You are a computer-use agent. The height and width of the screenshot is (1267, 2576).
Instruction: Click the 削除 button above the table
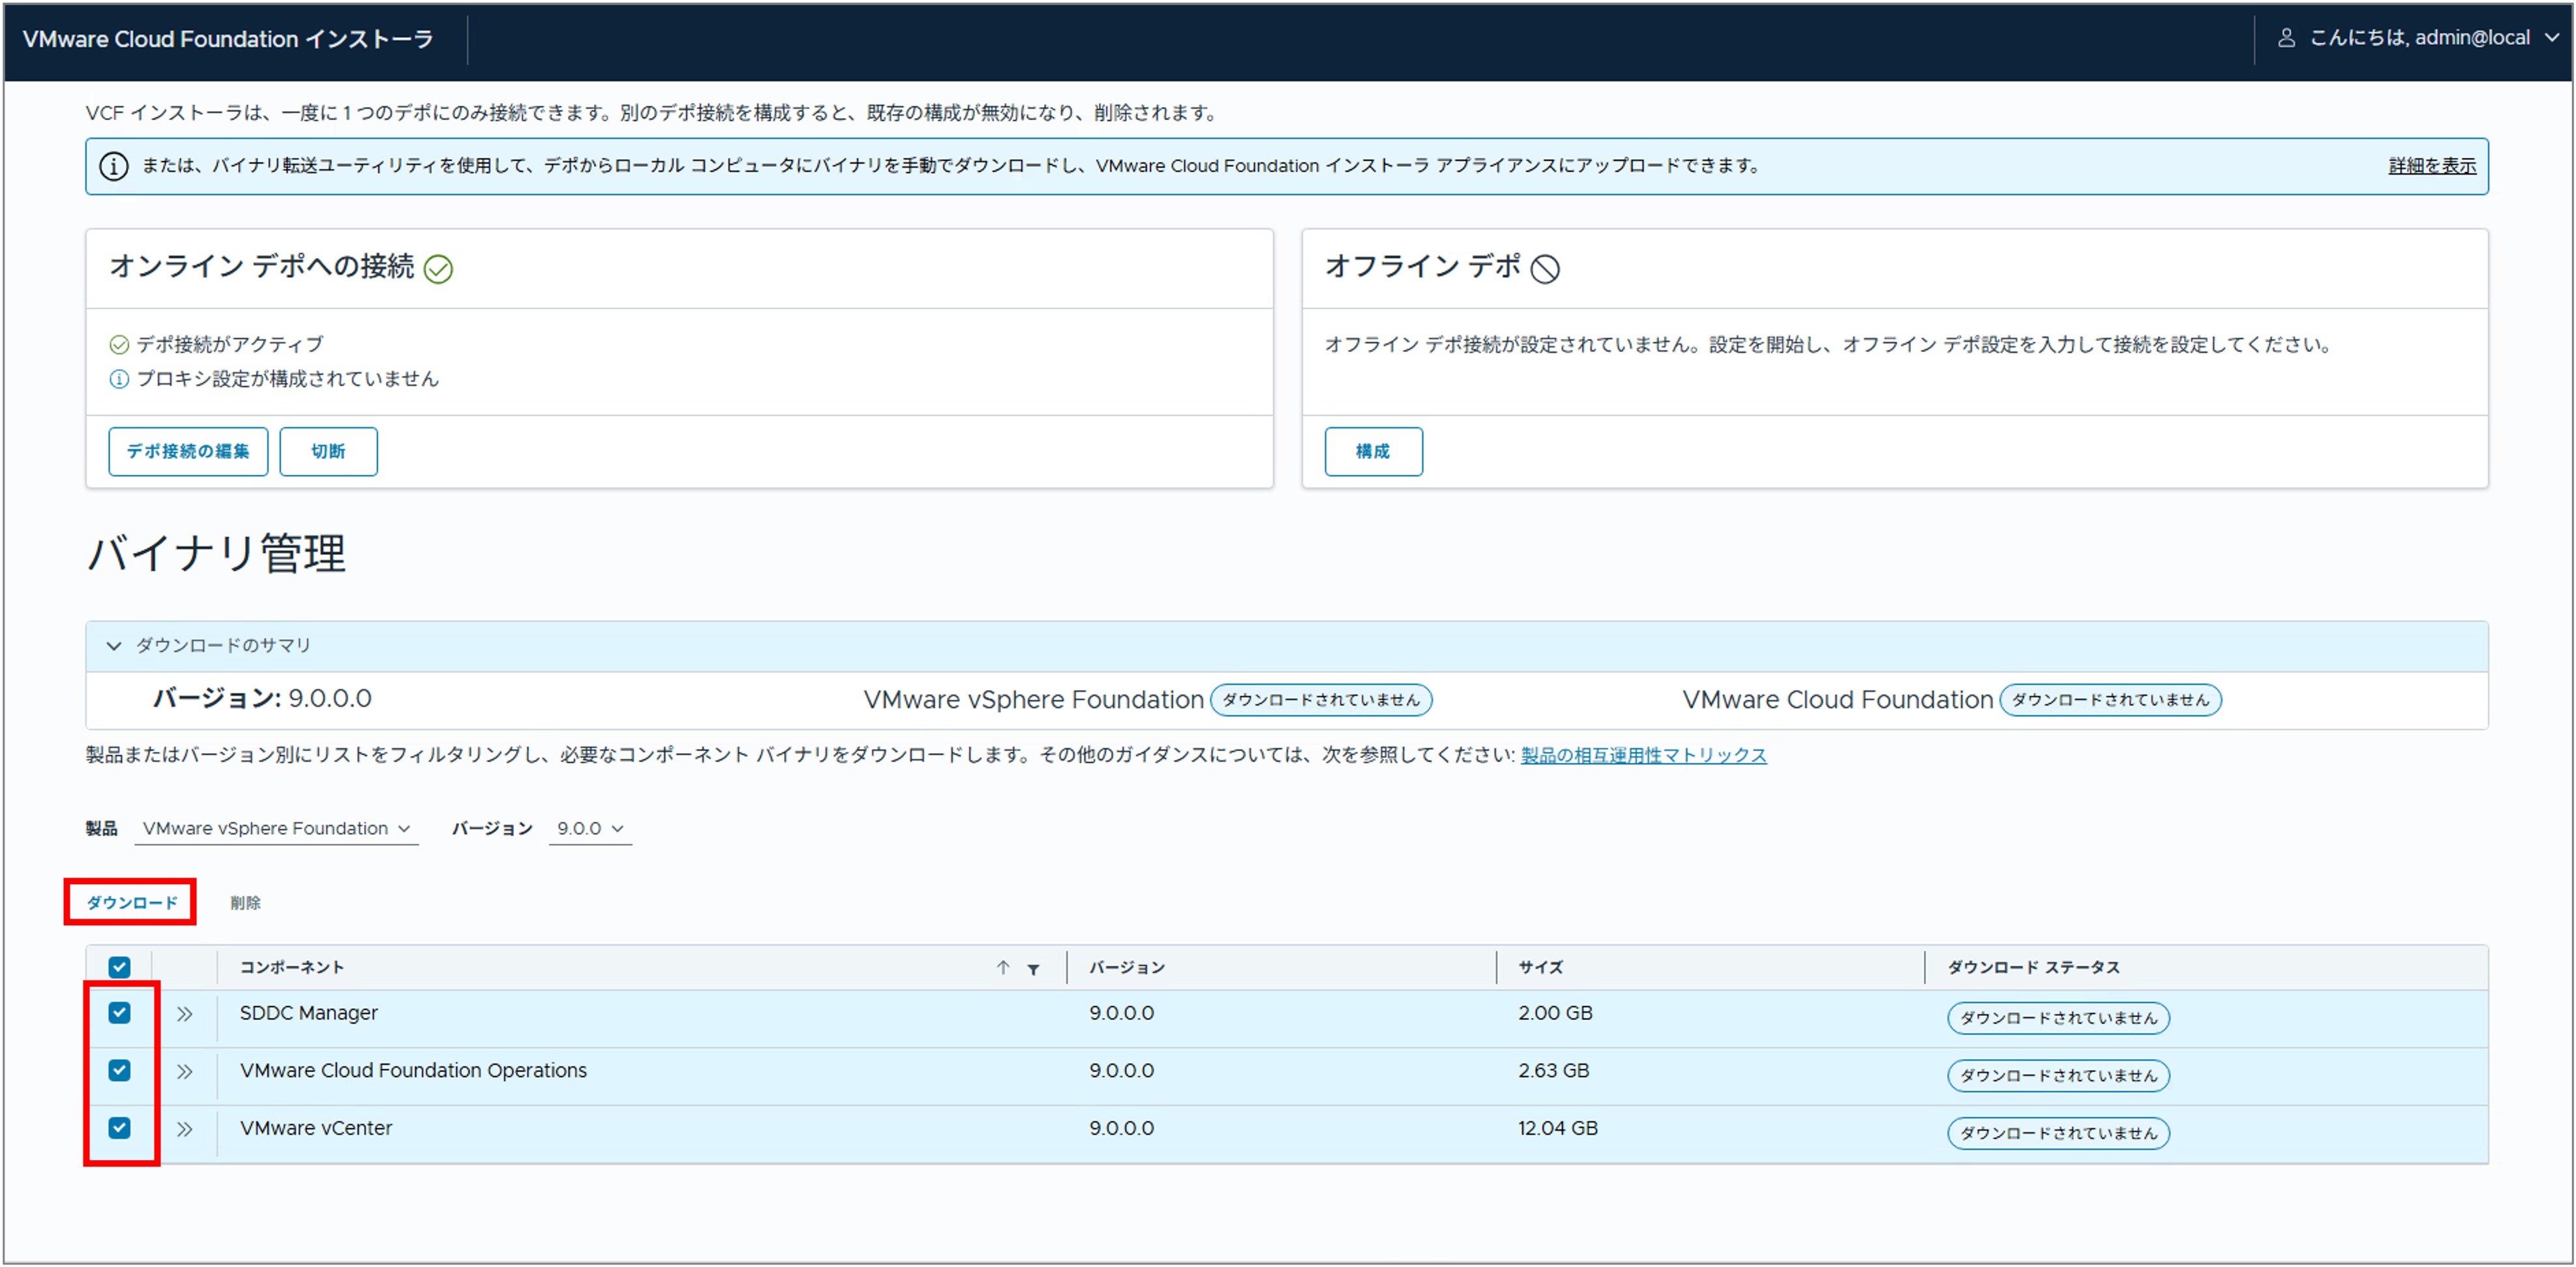(x=245, y=903)
